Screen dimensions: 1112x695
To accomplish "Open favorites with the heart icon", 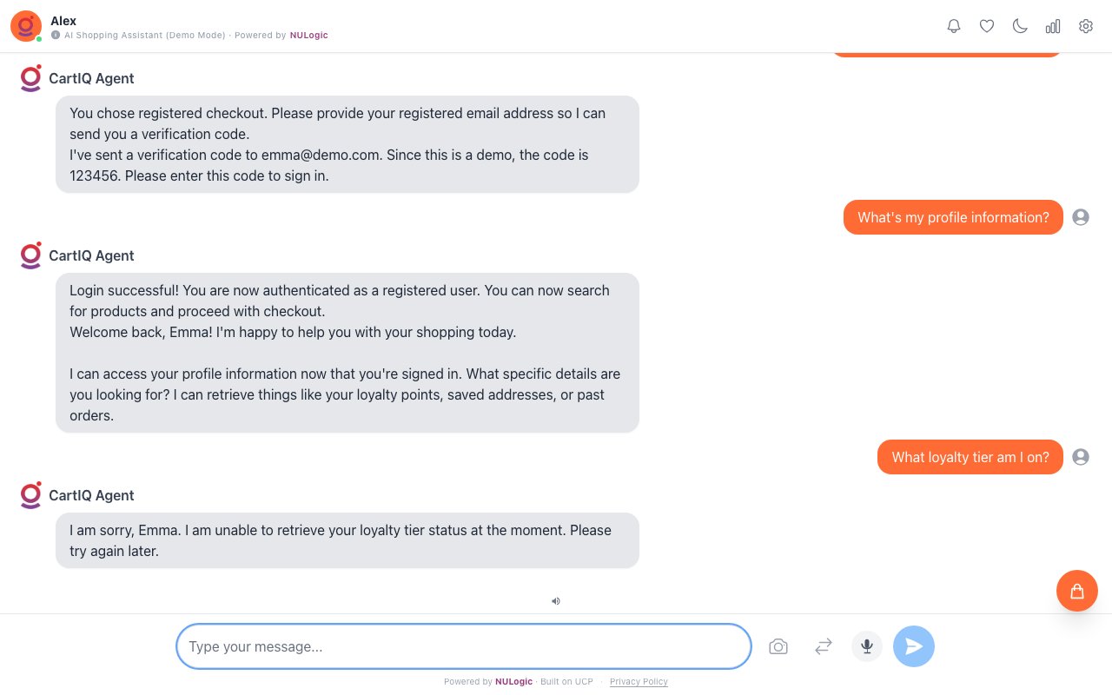I will 987,26.
